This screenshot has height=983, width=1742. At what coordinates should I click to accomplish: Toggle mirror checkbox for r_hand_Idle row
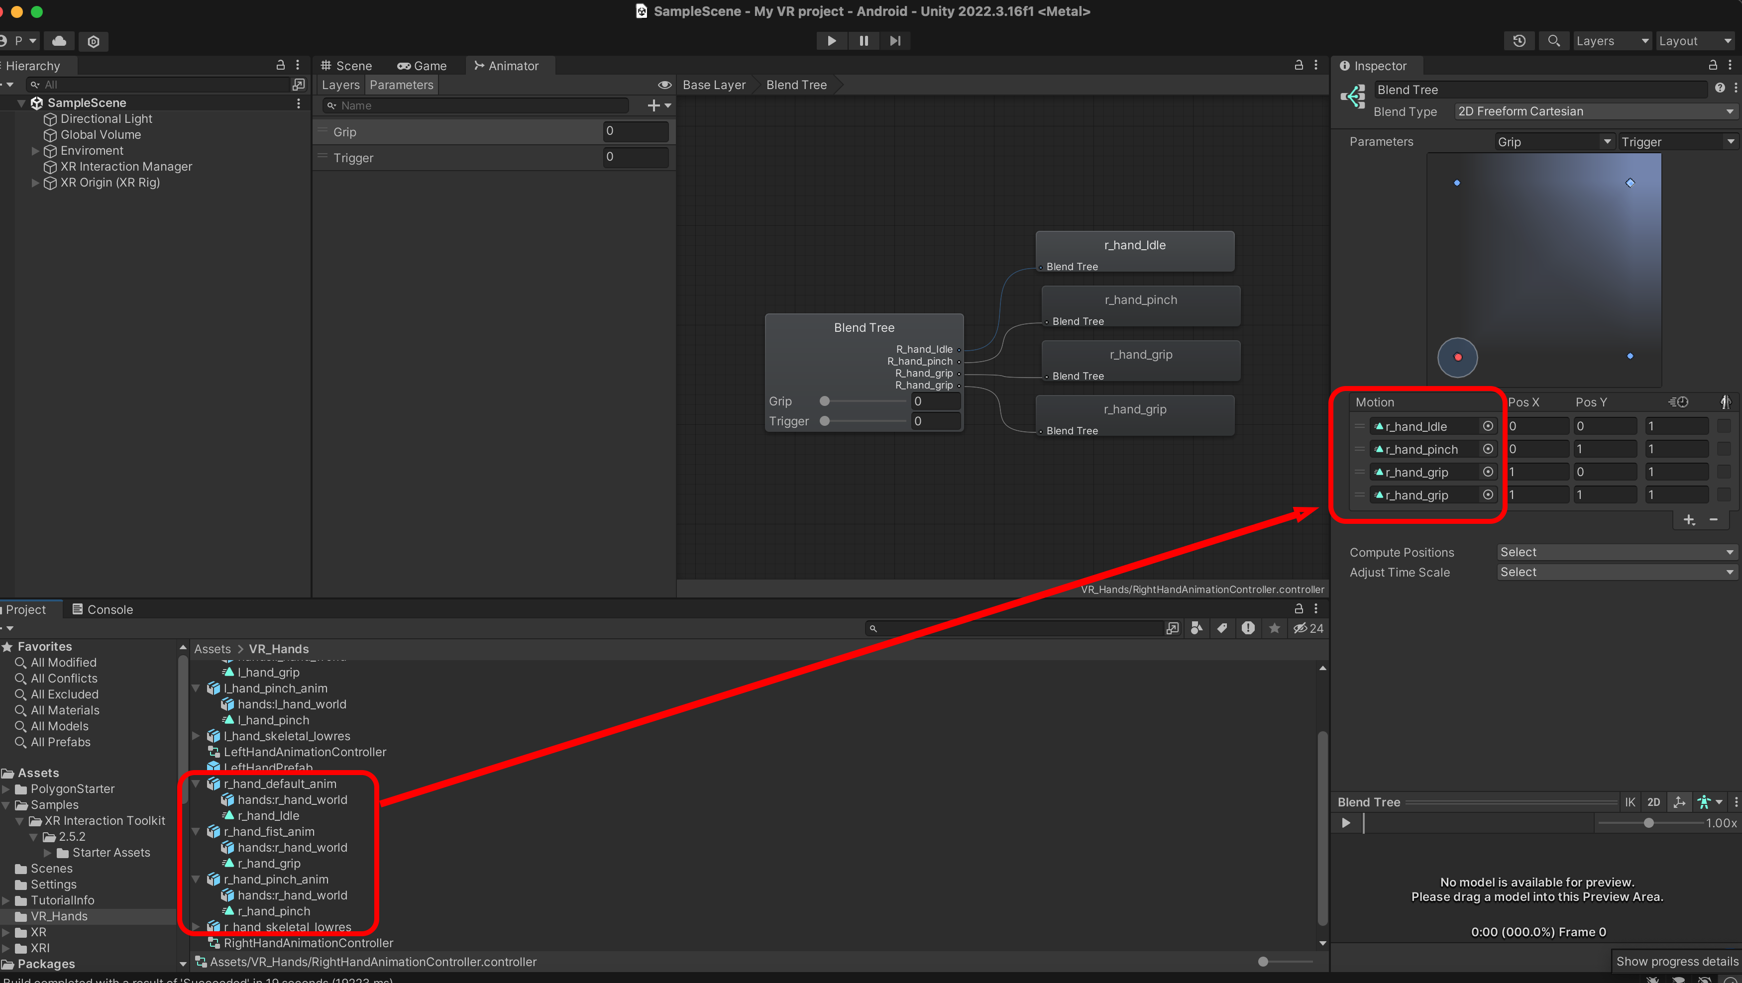(x=1724, y=426)
